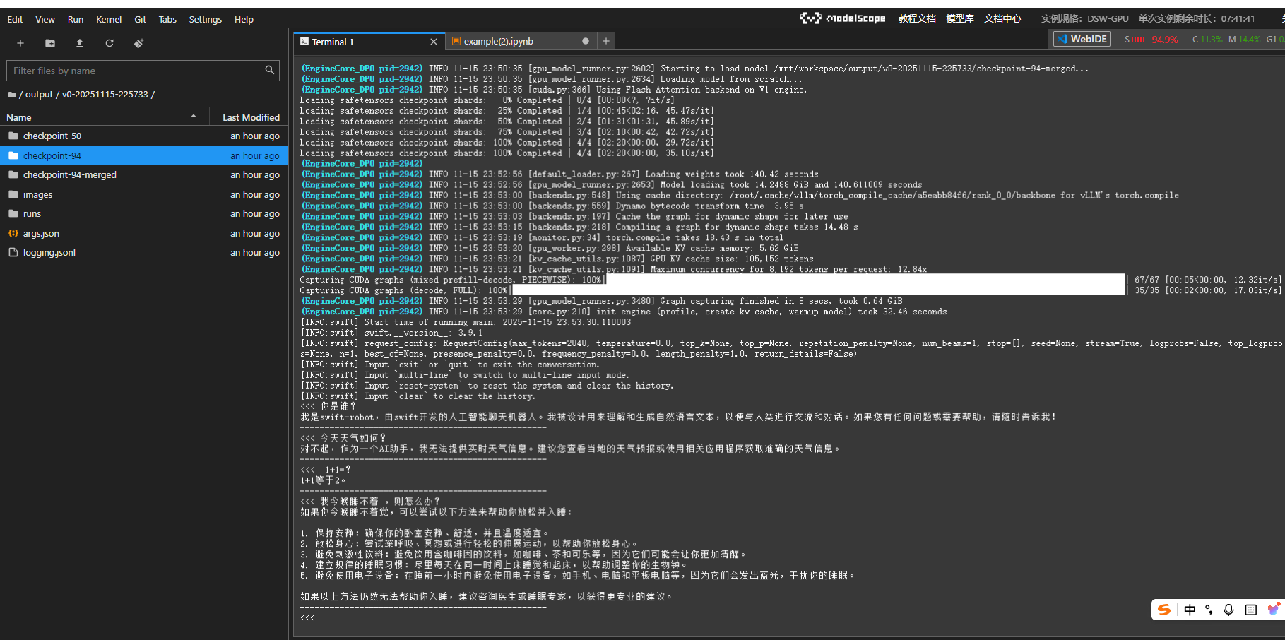Screen dimensions: 1285x640
Task: Click the runs folder icon
Action: (13, 213)
